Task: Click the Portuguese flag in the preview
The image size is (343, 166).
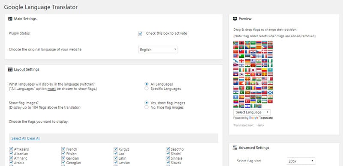Action: tap(242, 88)
